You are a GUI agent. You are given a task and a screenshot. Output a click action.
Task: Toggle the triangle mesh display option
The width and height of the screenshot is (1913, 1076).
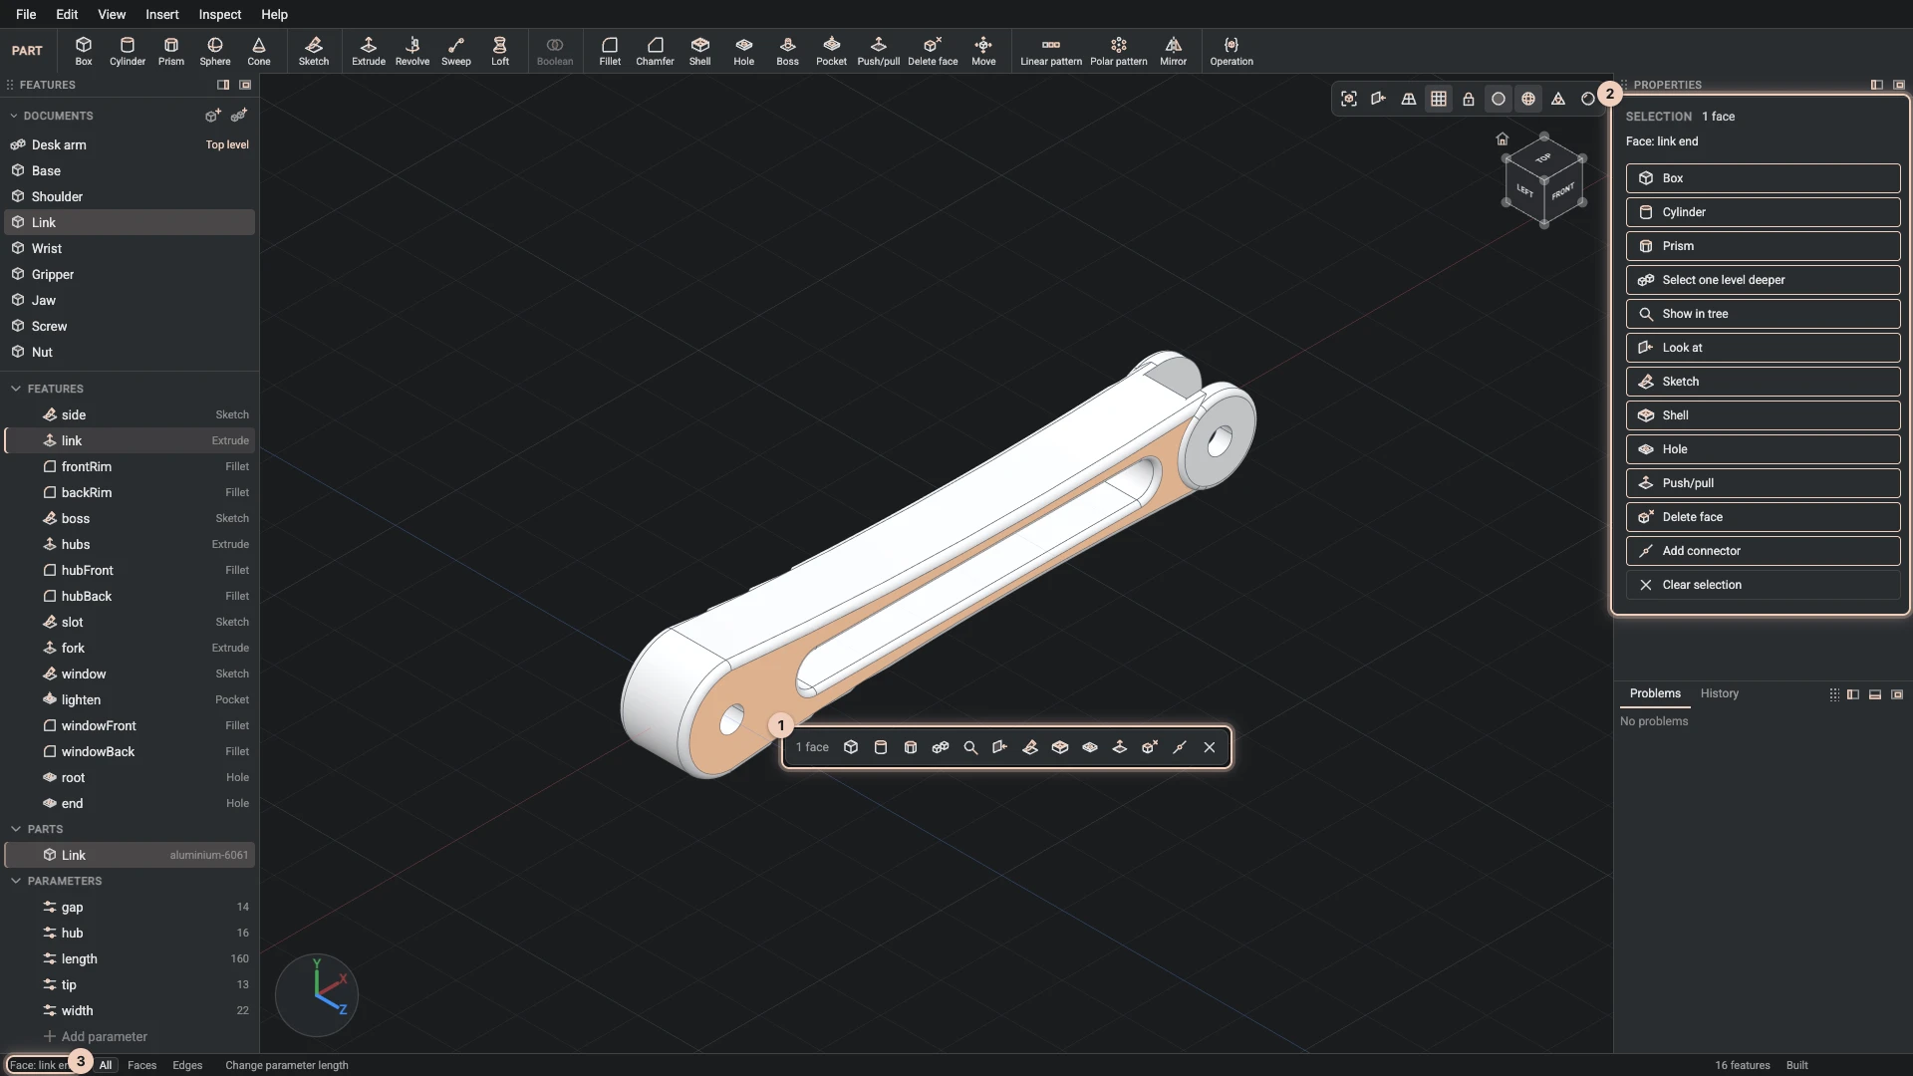click(x=1558, y=99)
